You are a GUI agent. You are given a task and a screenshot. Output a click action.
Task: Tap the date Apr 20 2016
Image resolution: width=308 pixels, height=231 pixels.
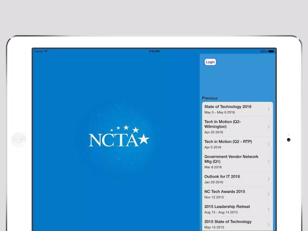coord(214,132)
